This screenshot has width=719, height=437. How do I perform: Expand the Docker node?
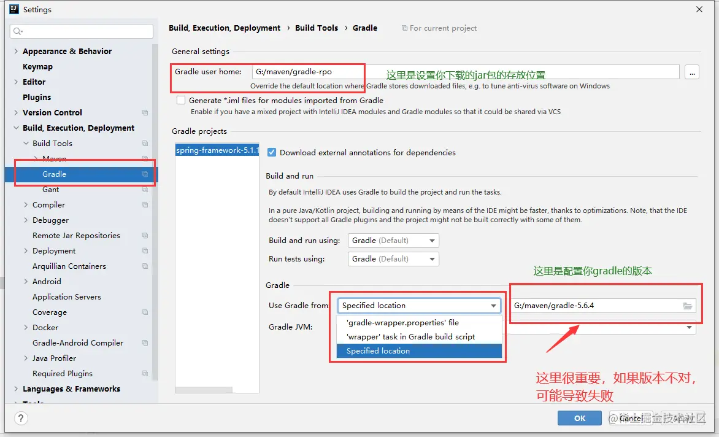point(26,328)
